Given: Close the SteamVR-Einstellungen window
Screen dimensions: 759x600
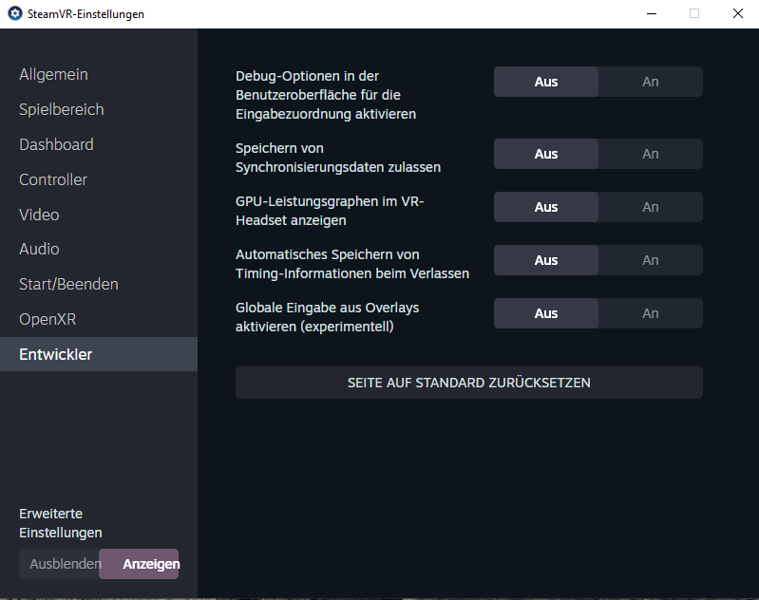Looking at the screenshot, I should pos(738,13).
